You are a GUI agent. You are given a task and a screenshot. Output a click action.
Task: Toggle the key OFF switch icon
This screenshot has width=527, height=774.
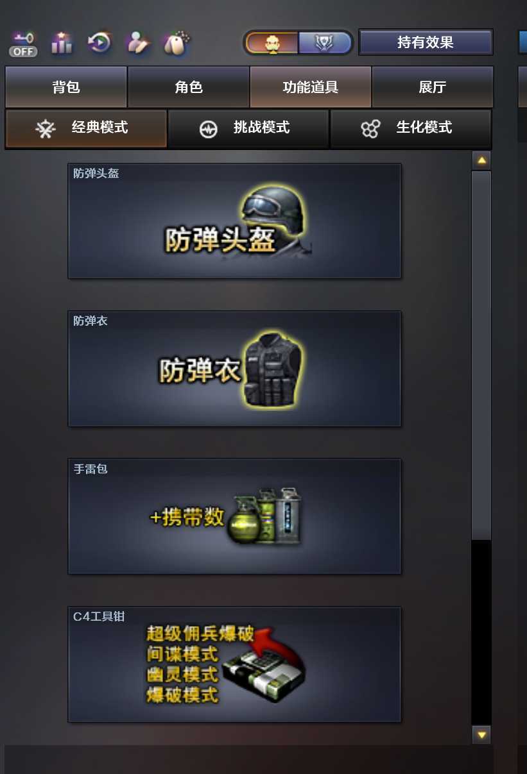pos(23,44)
